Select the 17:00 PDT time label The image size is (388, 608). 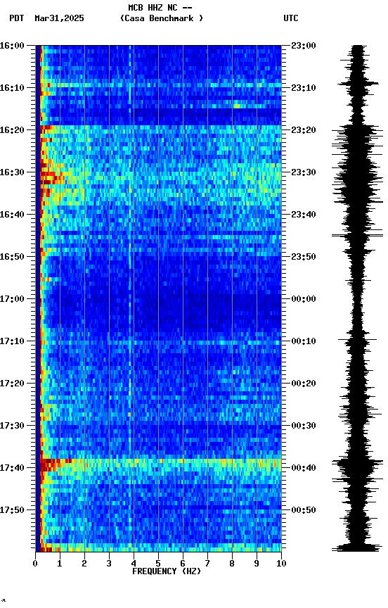[12, 299]
